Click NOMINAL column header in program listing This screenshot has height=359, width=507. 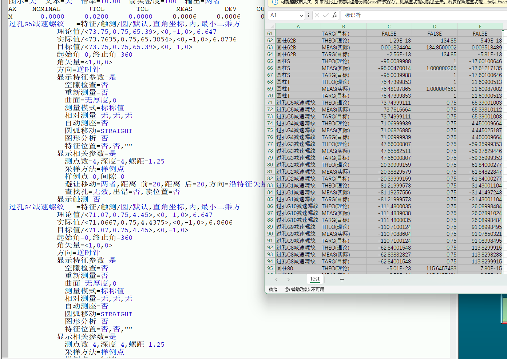46,9
